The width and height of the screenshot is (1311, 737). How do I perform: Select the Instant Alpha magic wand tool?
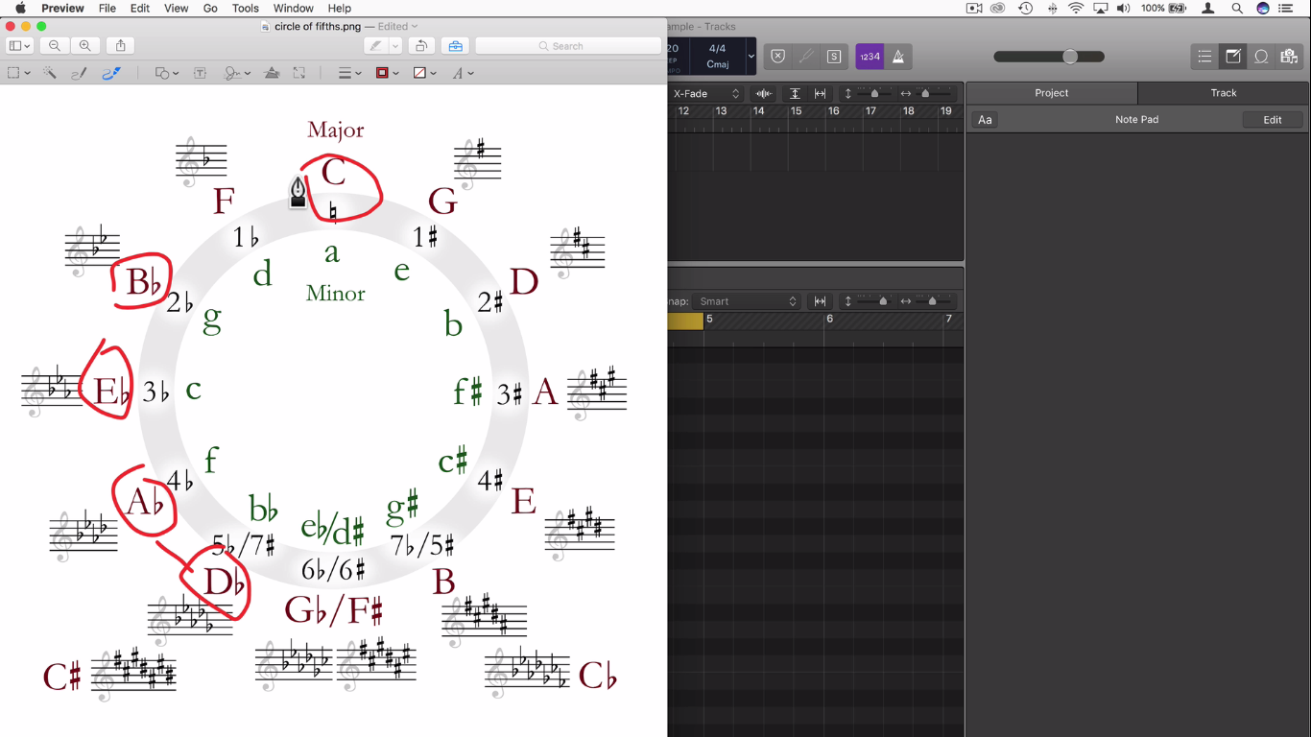coord(49,73)
